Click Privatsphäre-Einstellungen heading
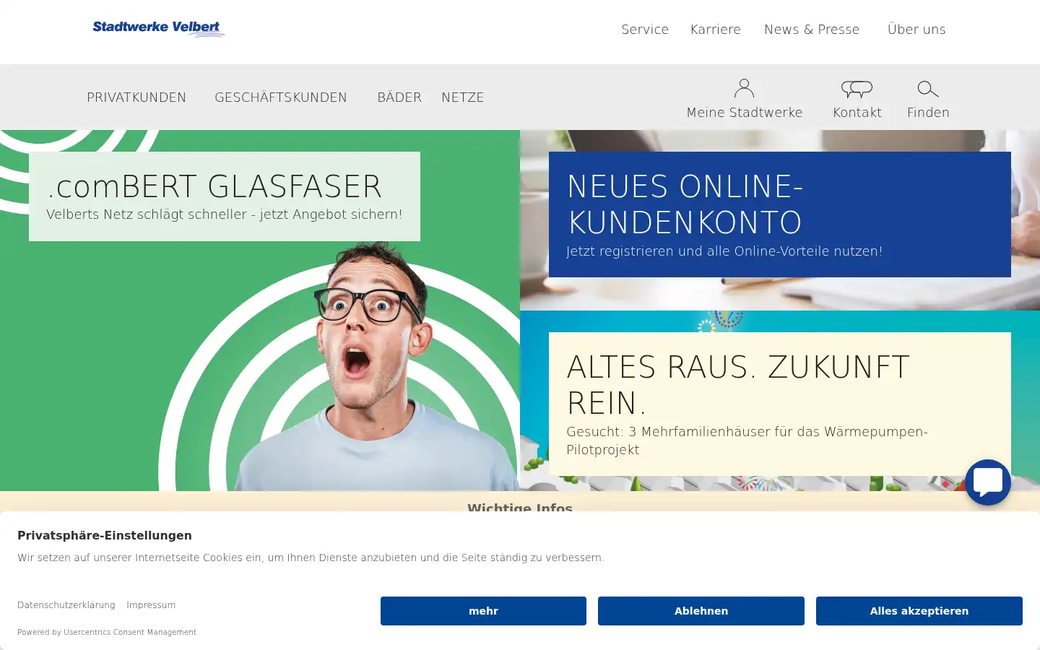This screenshot has height=650, width=1040. (x=105, y=535)
